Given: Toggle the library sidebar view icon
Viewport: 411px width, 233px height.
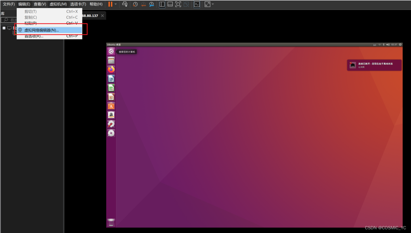Looking at the screenshot, I should pos(162,4).
